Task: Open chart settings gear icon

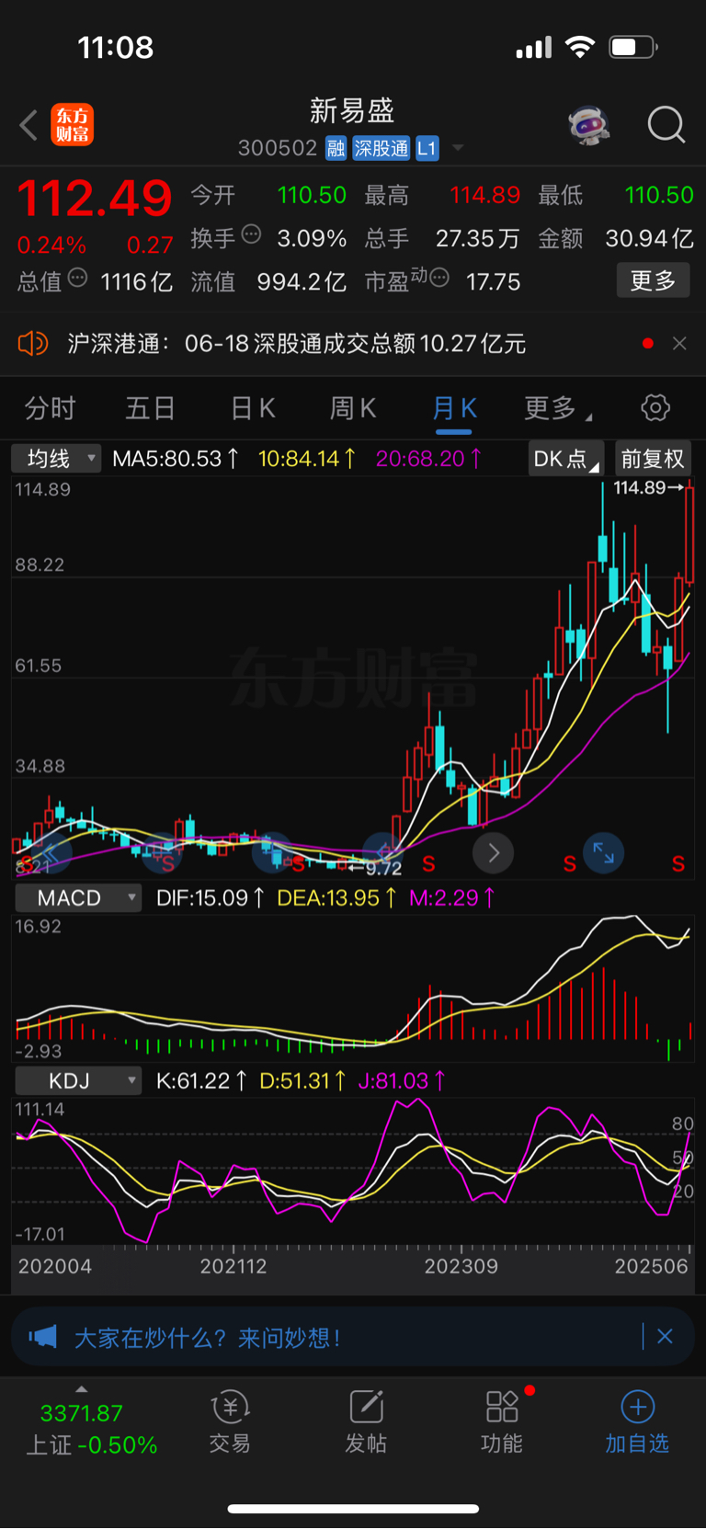Action: click(x=655, y=407)
